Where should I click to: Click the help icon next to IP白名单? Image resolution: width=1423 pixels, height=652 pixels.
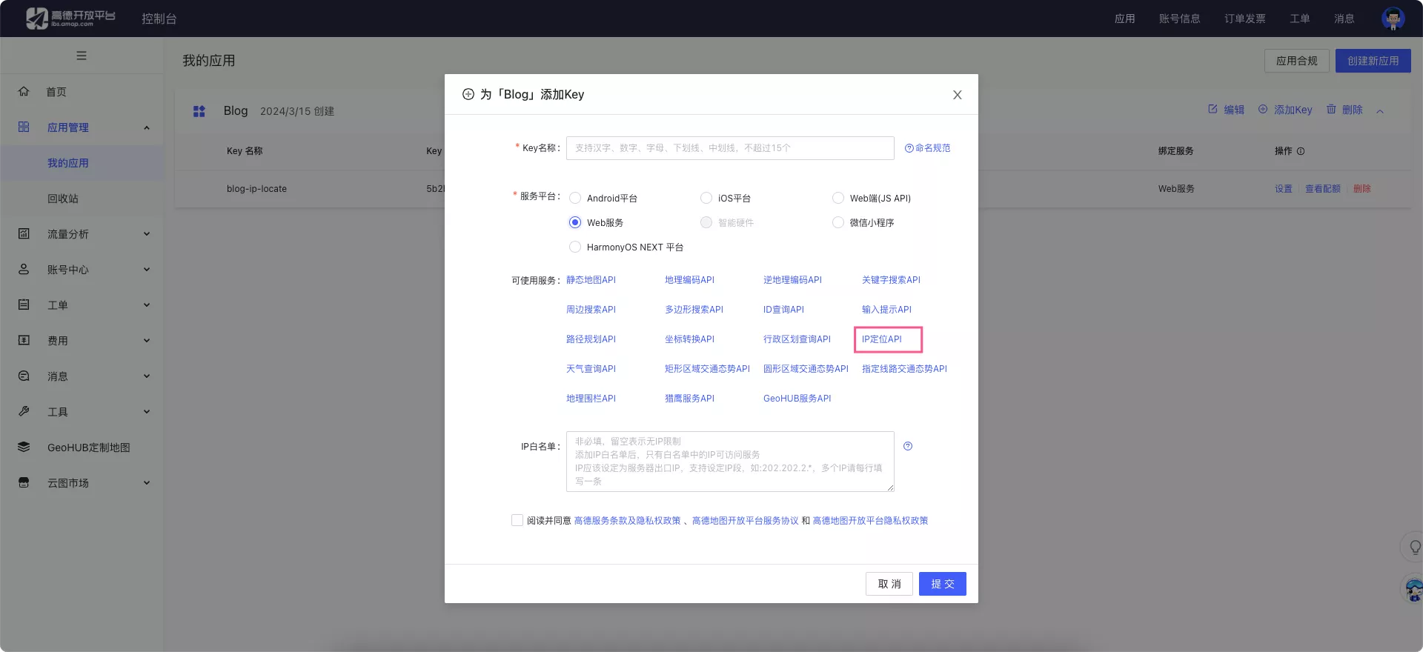pos(908,446)
